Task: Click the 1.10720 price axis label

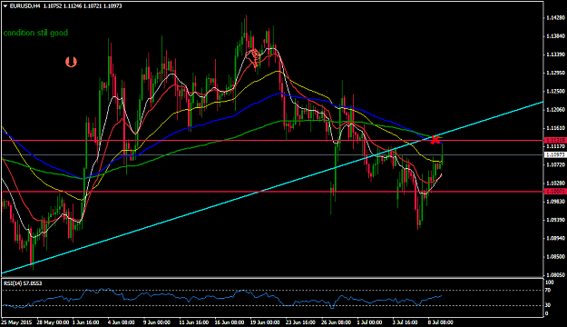Action: click(556, 164)
